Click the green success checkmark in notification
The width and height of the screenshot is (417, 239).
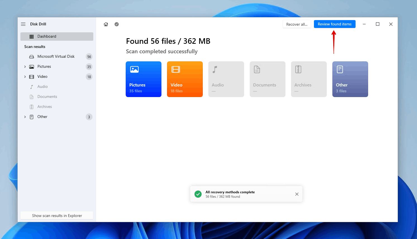[x=198, y=194]
